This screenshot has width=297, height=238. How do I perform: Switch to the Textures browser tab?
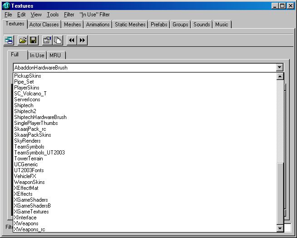pos(15,24)
